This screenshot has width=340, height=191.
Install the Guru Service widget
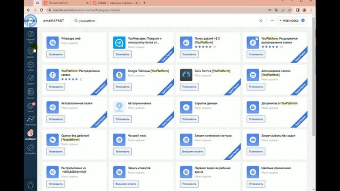click(x=189, y=86)
